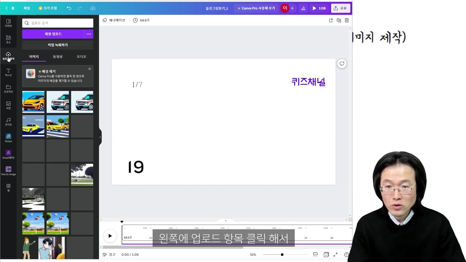This screenshot has width=466, height=262.
Task: Open the help question mark icon
Action: (x=346, y=255)
